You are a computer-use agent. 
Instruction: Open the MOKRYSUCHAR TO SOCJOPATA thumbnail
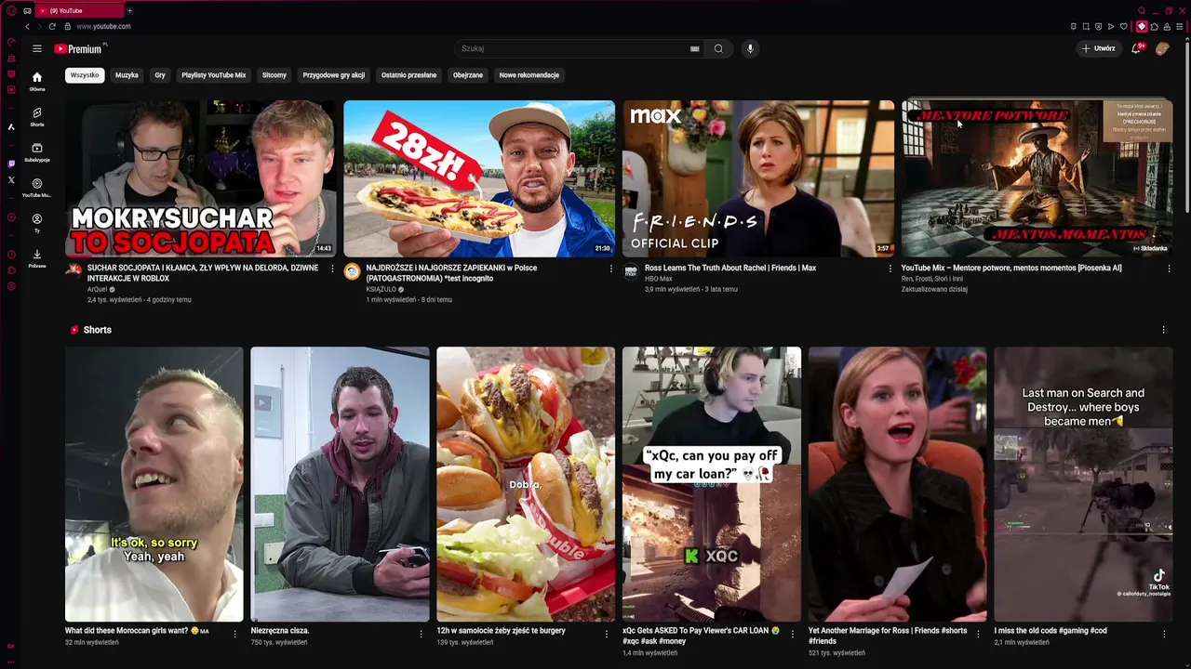200,178
